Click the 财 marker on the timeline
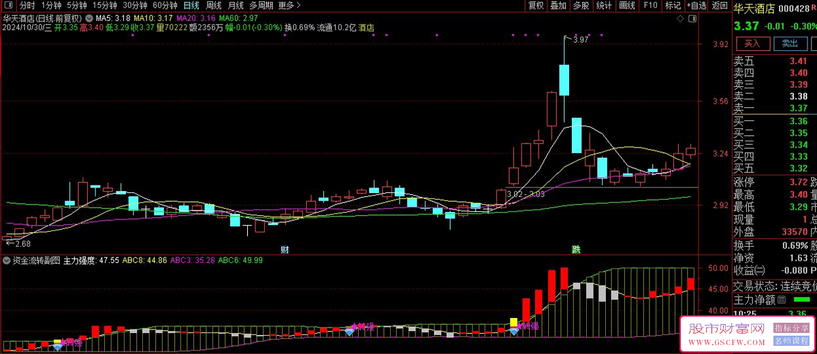This screenshot has height=354, width=817. click(x=285, y=249)
